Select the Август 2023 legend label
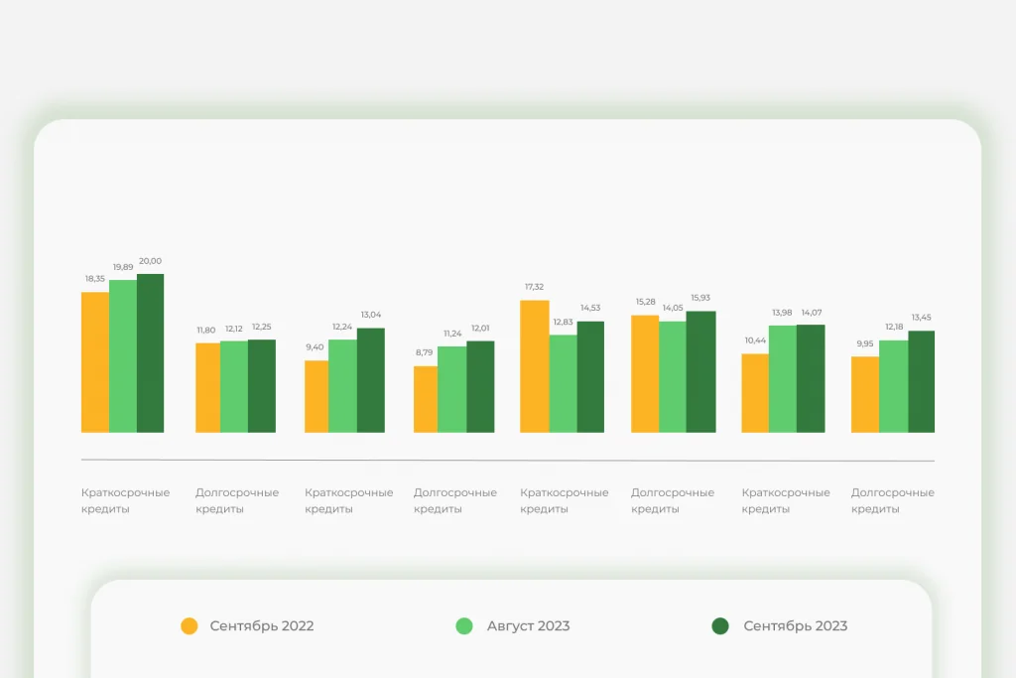 click(528, 626)
